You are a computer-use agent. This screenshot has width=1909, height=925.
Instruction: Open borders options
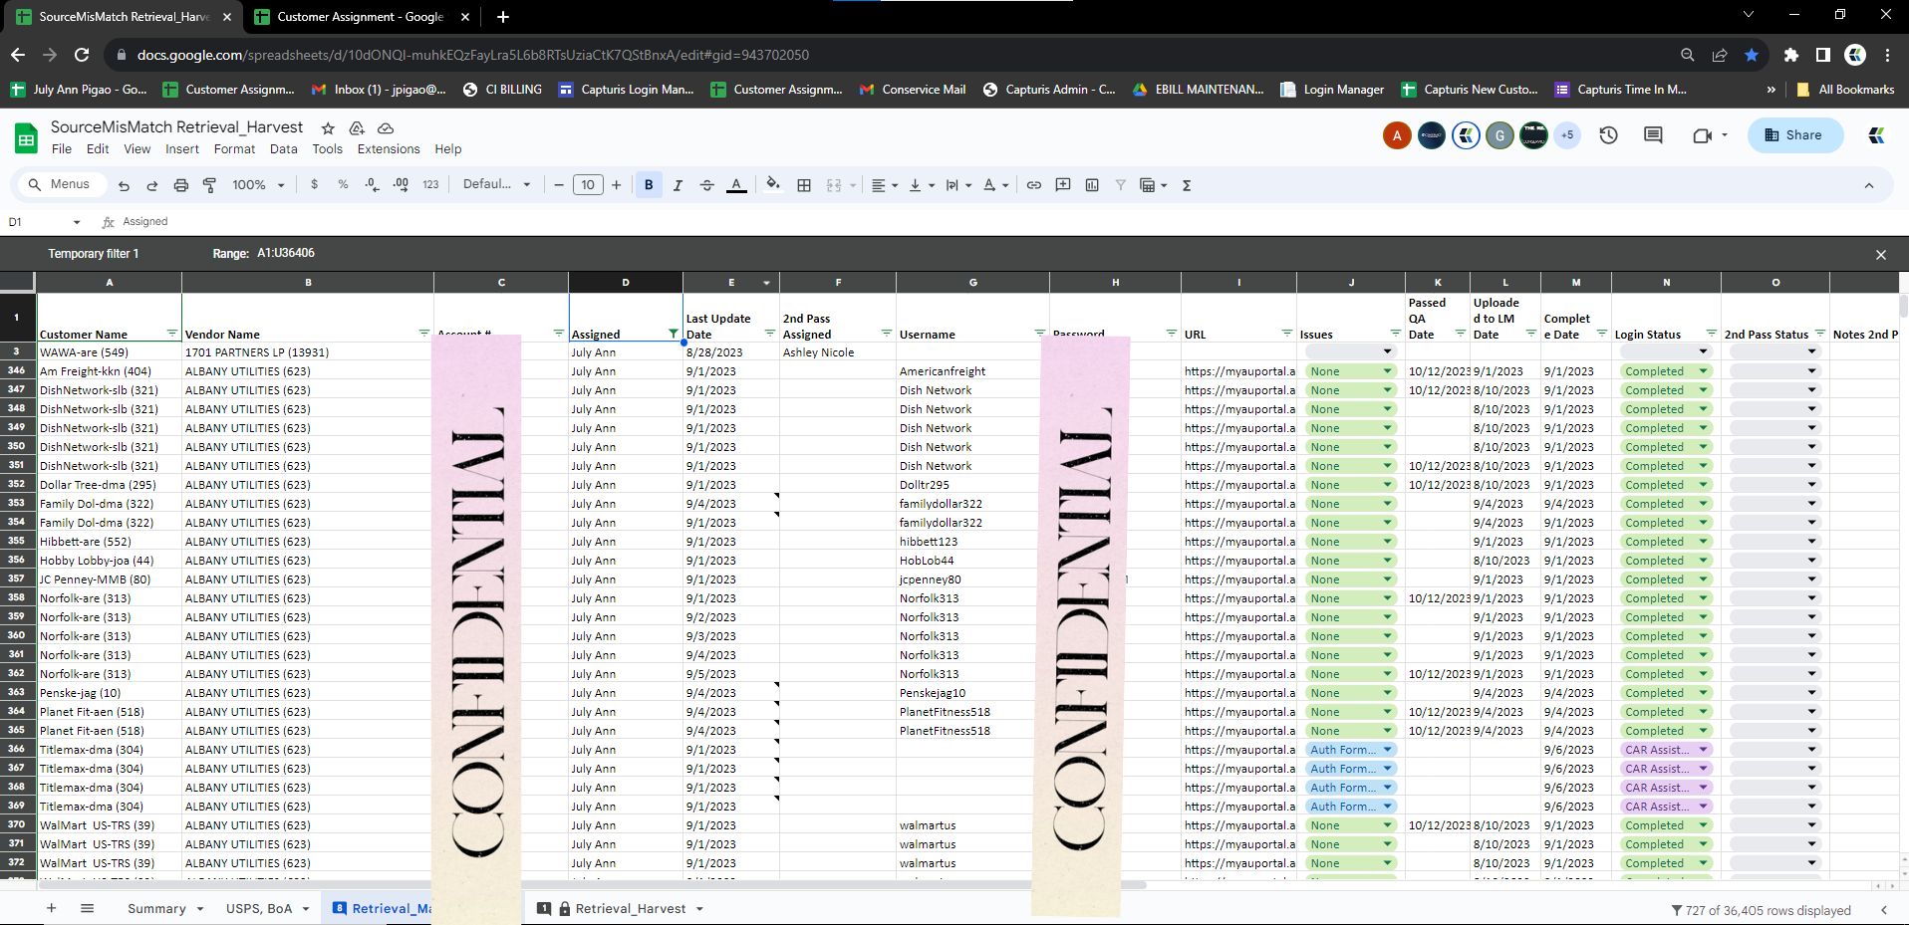click(804, 185)
